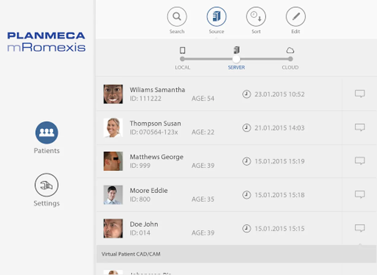Screen dimensions: 377x275
Task: Select Wiliams Samantha's photo thumbnail
Action: click(x=113, y=94)
